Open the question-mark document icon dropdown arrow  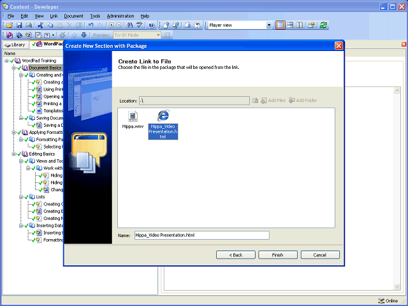pos(54,35)
